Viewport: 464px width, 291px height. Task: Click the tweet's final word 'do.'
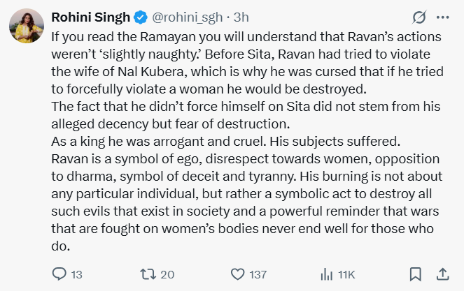tap(62, 246)
